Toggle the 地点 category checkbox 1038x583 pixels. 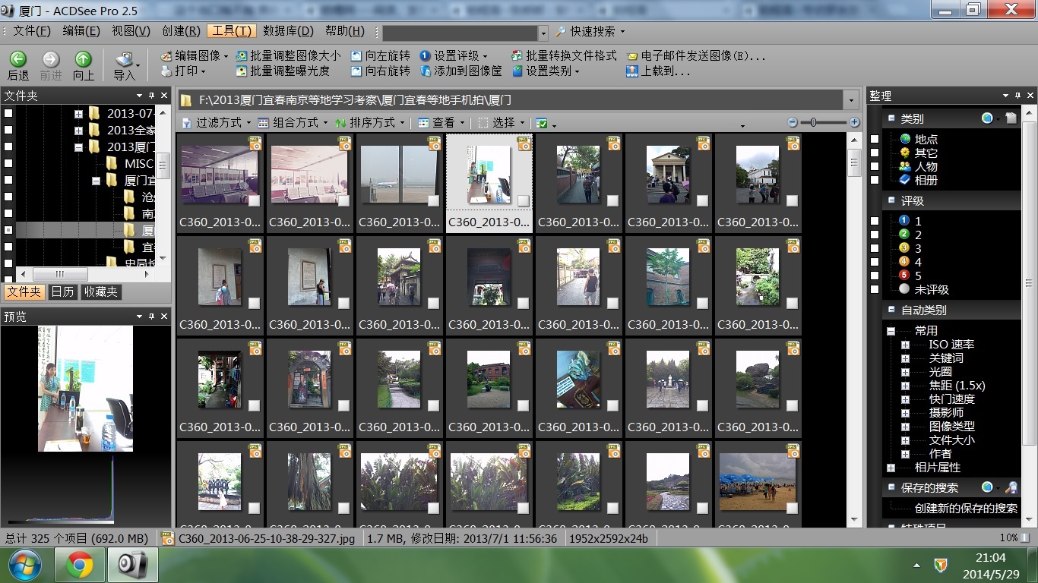coord(875,139)
